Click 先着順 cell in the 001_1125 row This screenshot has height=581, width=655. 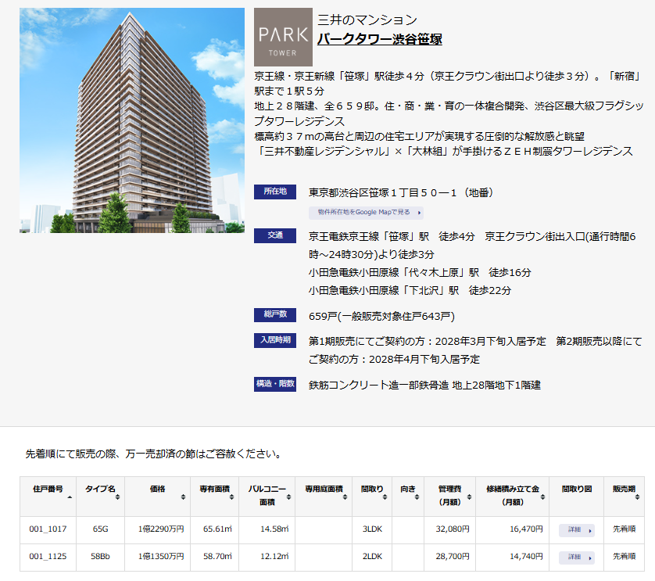tap(624, 556)
